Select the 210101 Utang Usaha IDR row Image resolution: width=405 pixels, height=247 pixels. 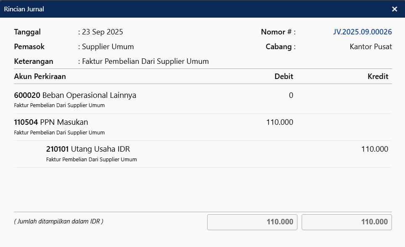click(x=91, y=149)
